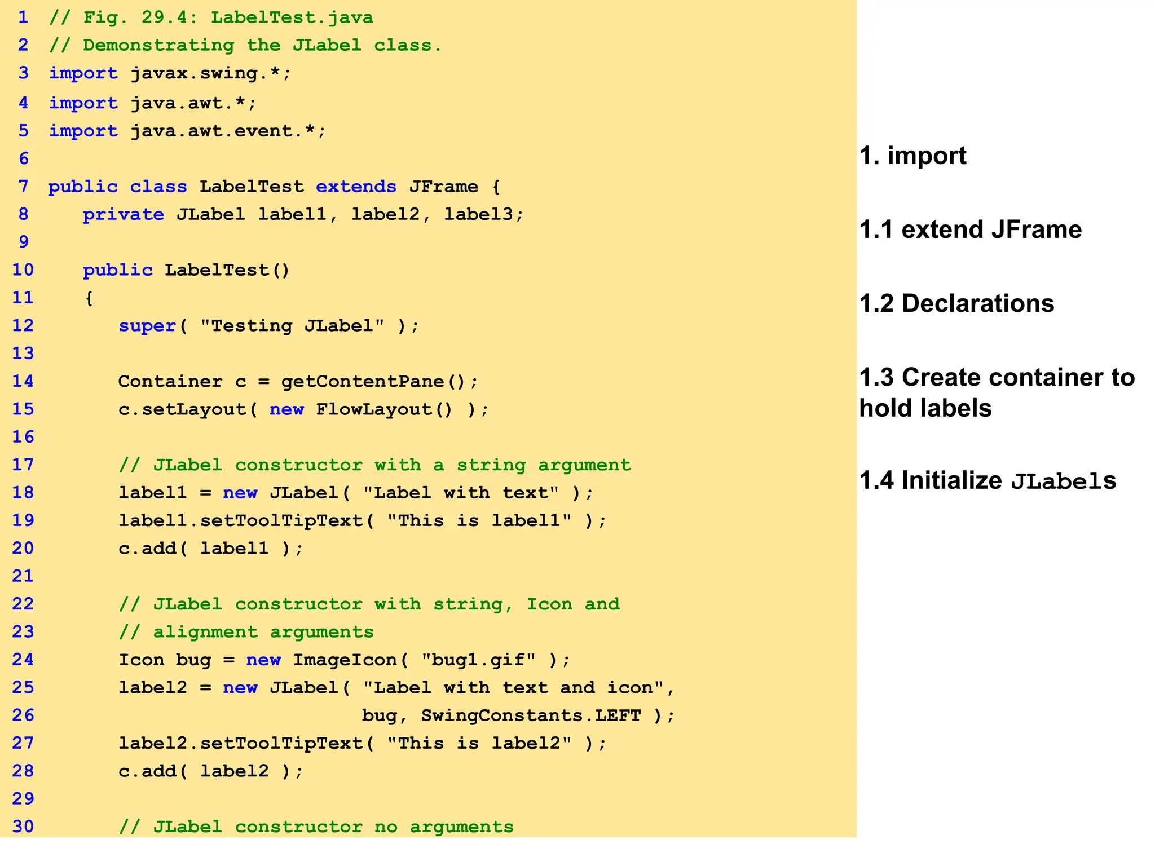The height and width of the screenshot is (866, 1155).
Task: Click comment 'JLabel constructor with string, Icon and'
Action: tap(386, 604)
